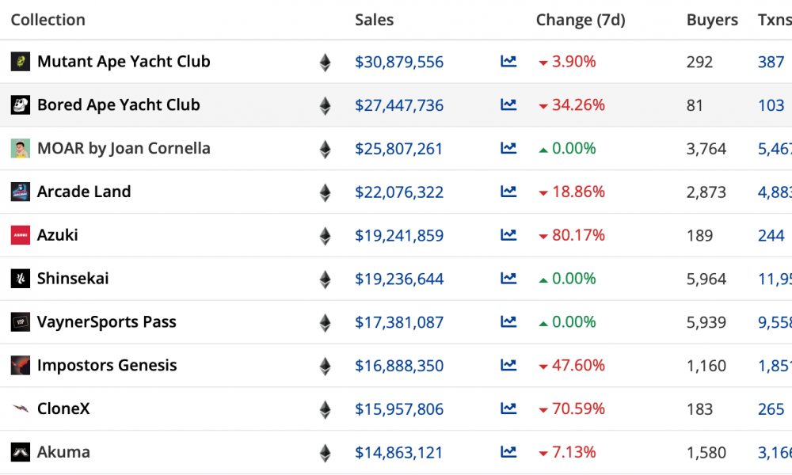Click sales value $22,076,322
792x475 pixels.
[x=399, y=192]
